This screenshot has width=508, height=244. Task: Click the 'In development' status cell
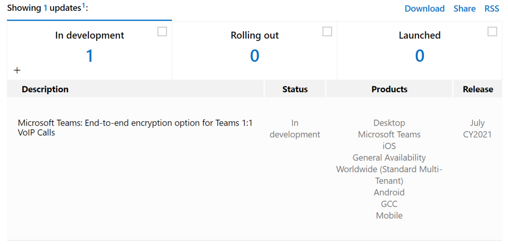pyautogui.click(x=295, y=129)
